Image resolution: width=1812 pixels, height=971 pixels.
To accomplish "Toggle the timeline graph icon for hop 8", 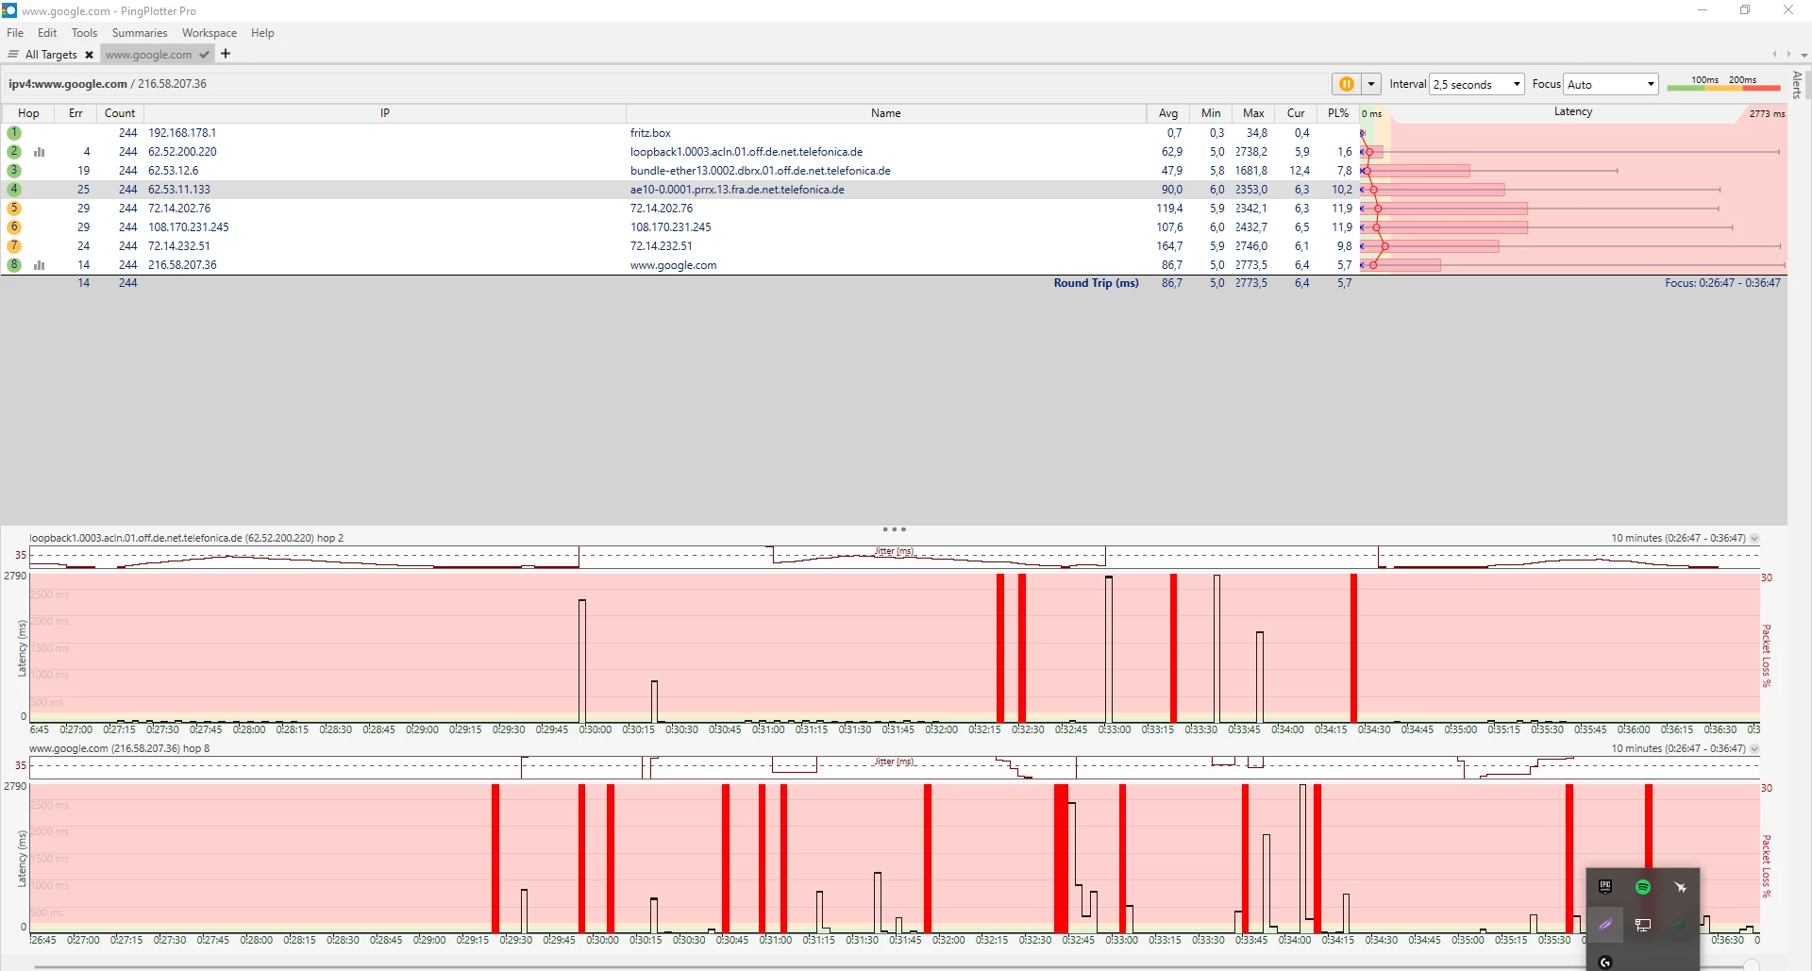I will (x=40, y=265).
